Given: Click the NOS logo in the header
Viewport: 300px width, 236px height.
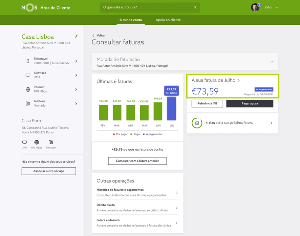Looking at the screenshot, I should click(29, 8).
